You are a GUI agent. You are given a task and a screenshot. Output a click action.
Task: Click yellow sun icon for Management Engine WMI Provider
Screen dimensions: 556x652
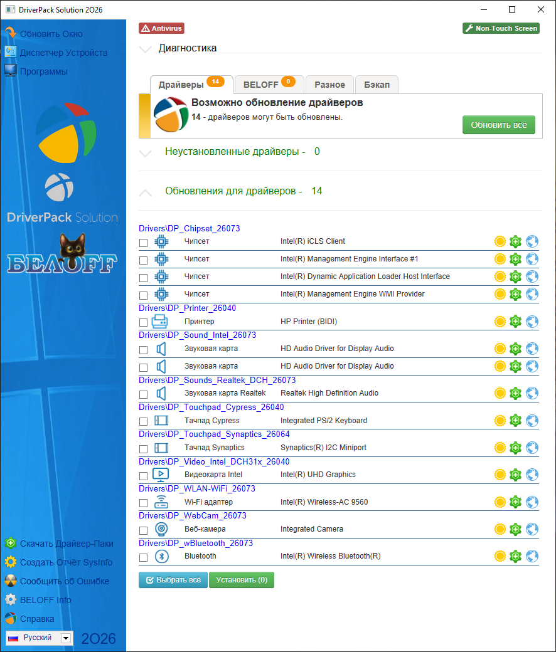coord(500,294)
